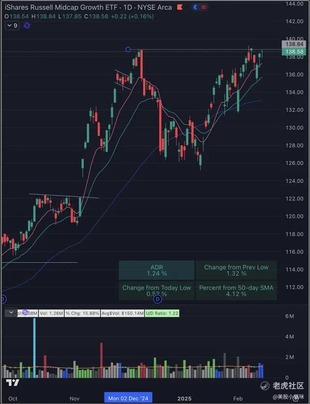Select the green U/D Ratio: 1.22 label
The height and width of the screenshot is (404, 310).
(162, 313)
